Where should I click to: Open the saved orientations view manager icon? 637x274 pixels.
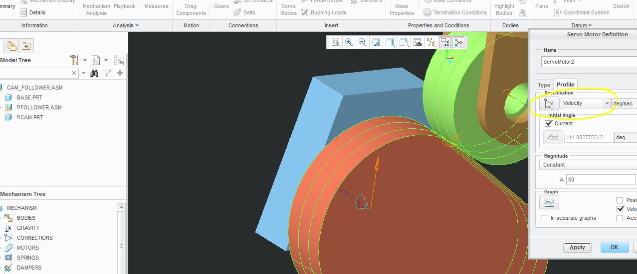[x=404, y=43]
